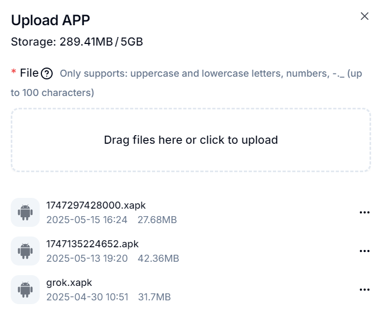Click the Android icon for 1747297428000.xapk
The height and width of the screenshot is (310, 384).
pos(25,212)
